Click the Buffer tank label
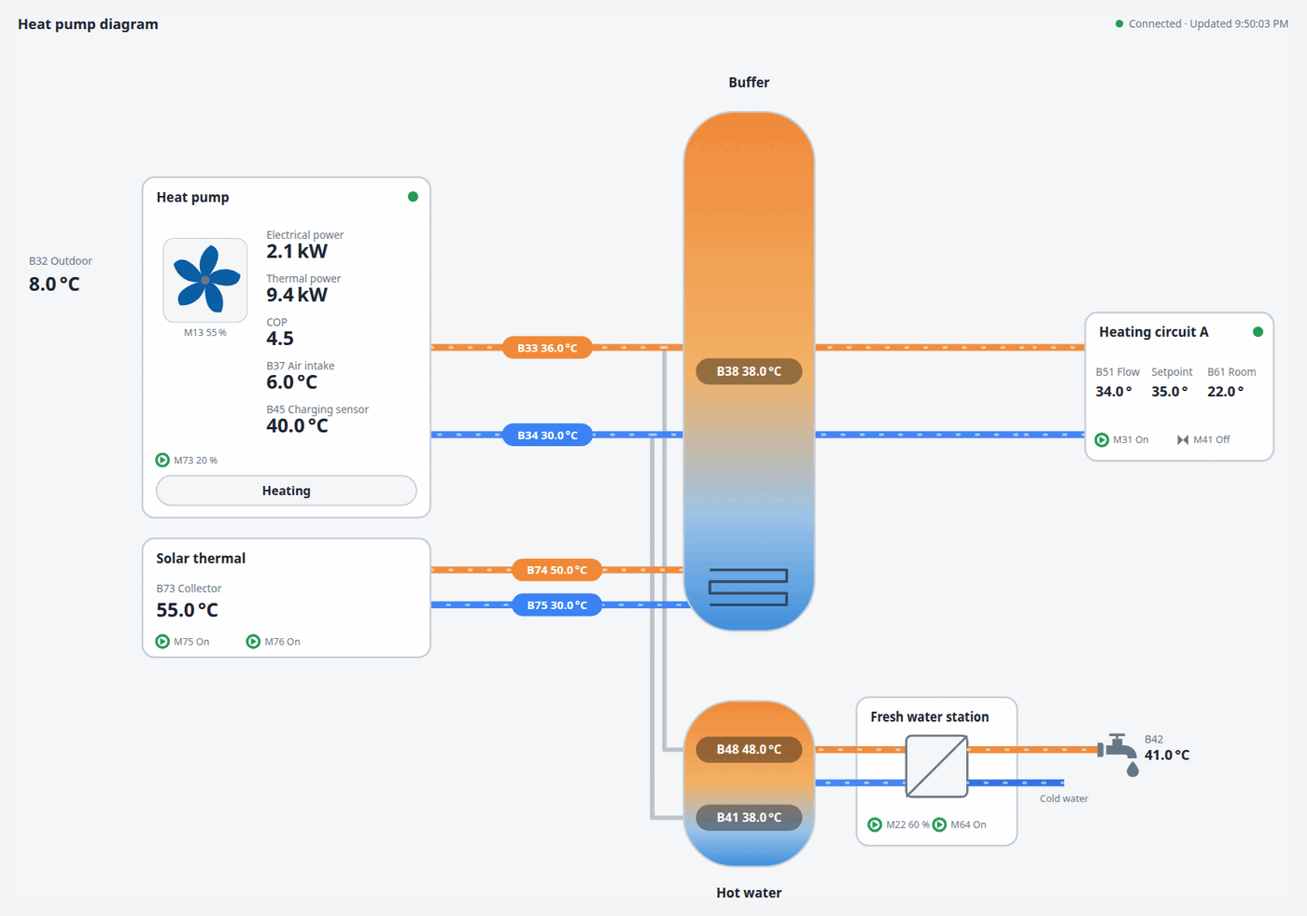This screenshot has width=1307, height=916. click(749, 82)
